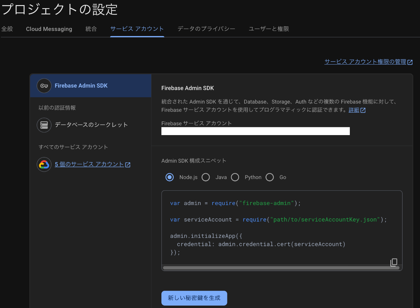Viewport: 420px width, 308px height.
Task: Click the Firebase Admin SDK heading in the right panel
Action: click(x=188, y=88)
